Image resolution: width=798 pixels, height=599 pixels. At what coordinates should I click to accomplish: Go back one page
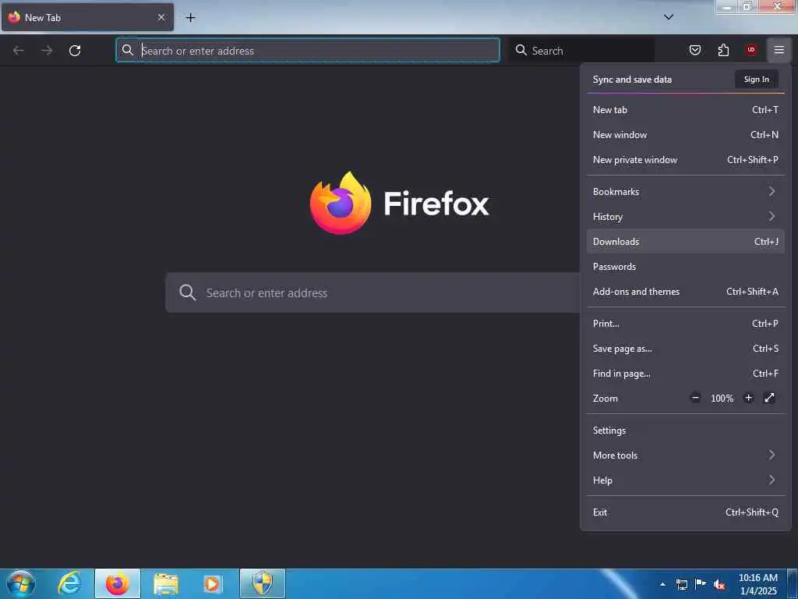tap(19, 51)
